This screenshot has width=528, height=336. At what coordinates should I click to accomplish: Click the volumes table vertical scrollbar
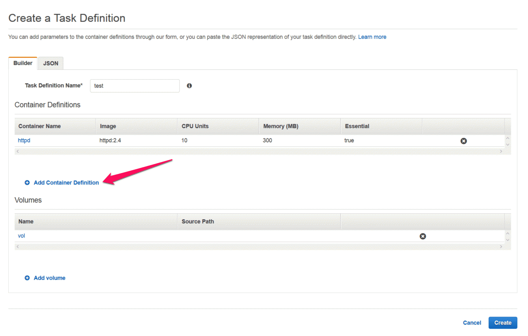point(507,237)
